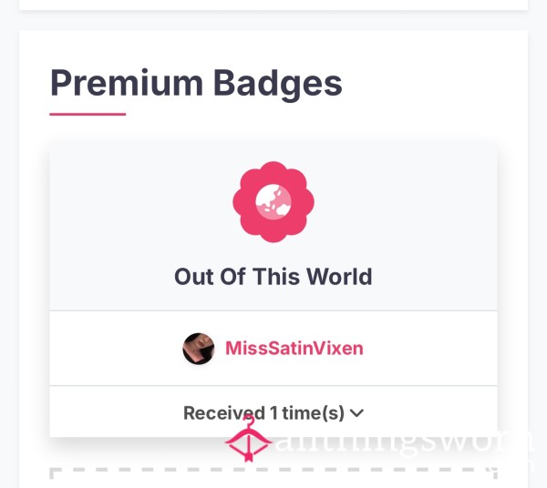
Task: Click the Premium Badges heading
Action: [196, 83]
